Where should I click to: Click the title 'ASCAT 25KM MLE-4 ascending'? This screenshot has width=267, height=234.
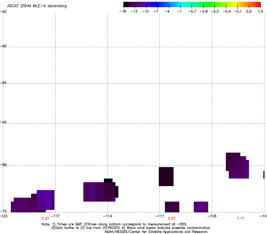tap(37, 6)
